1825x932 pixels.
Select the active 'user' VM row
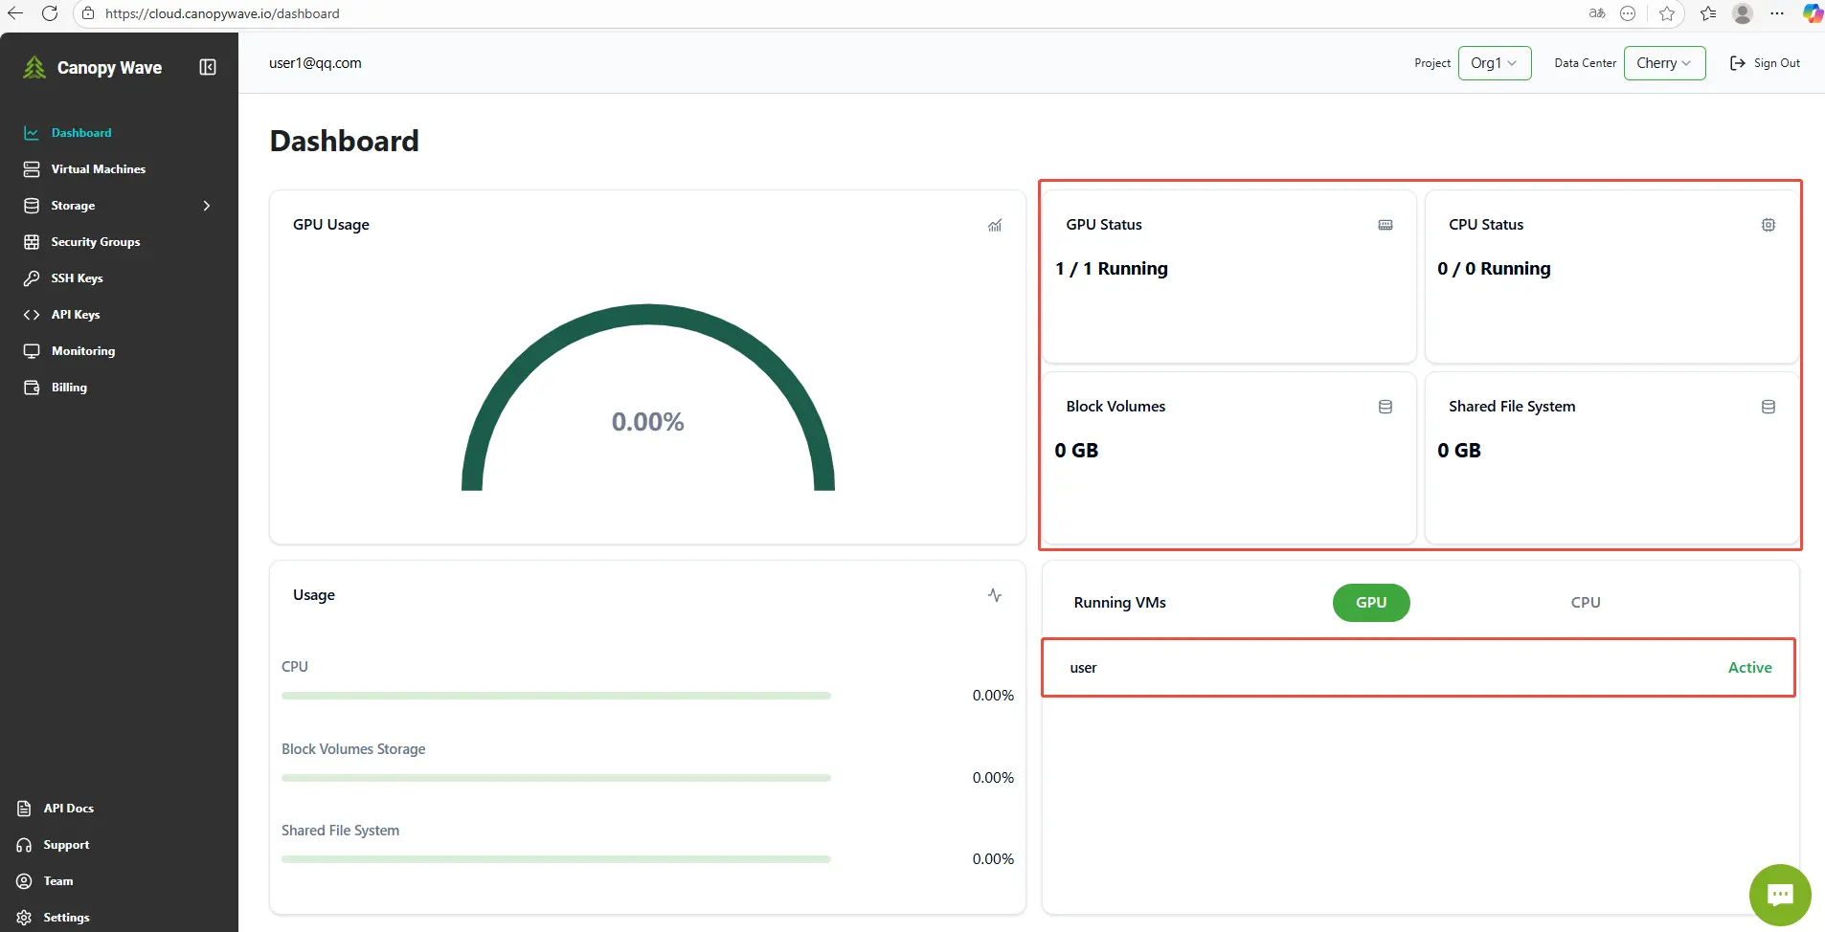point(1417,668)
